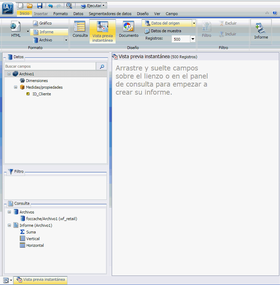Choose the Archivo format option

[43, 40]
